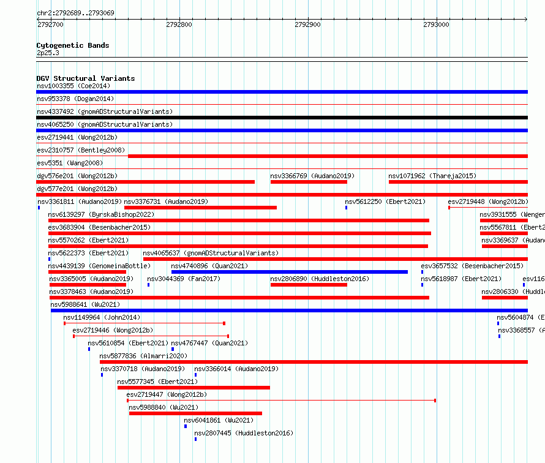Open the esv3683904 (Besenbacher2015) label
The height and width of the screenshot is (463, 545).
coord(99,227)
